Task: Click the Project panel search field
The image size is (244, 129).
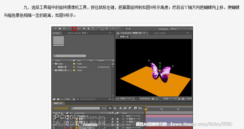Action: (x=70, y=56)
